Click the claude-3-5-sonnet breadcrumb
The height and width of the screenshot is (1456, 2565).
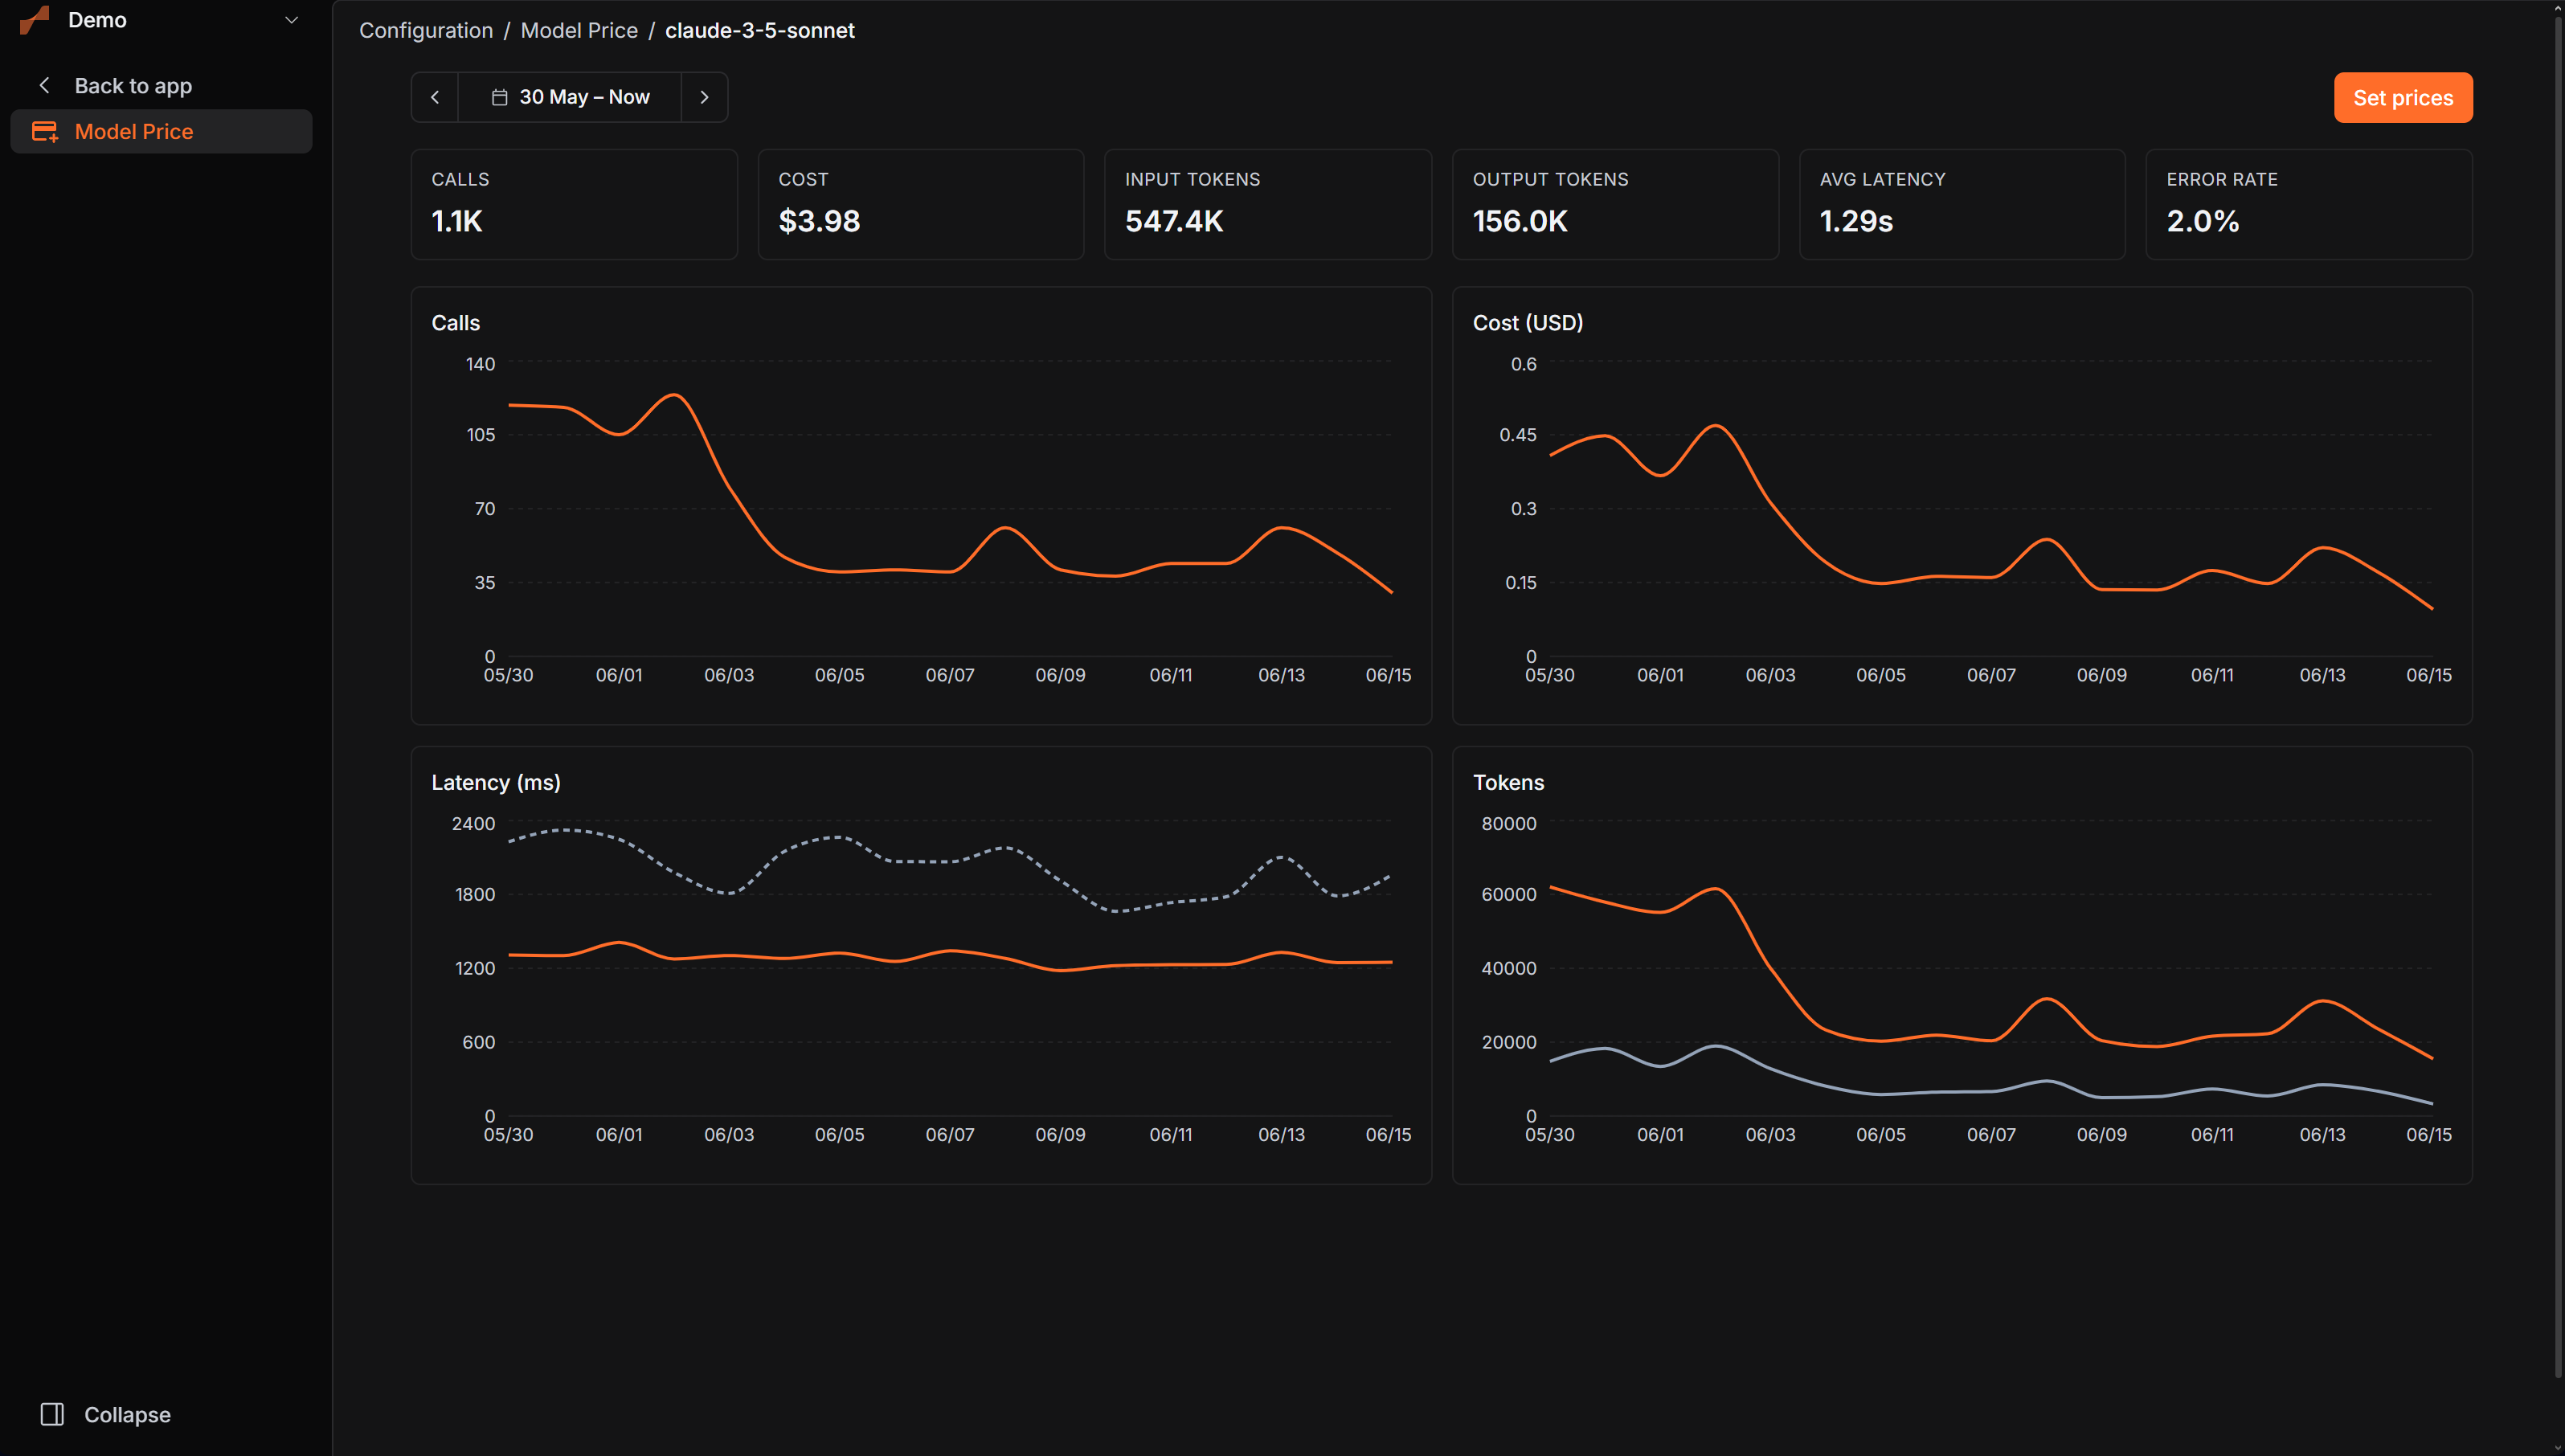(x=760, y=30)
